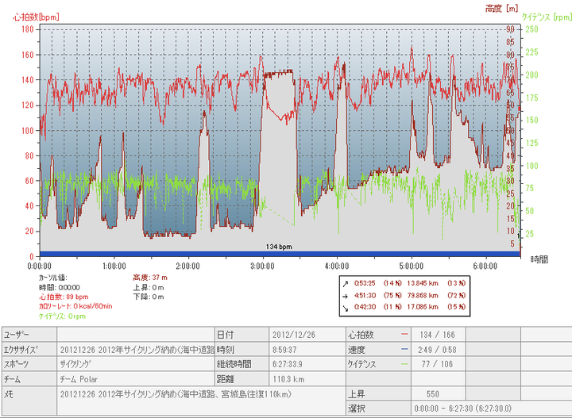Click the team value チーム Polar
Screen dimensions: 572x418
pos(79,379)
